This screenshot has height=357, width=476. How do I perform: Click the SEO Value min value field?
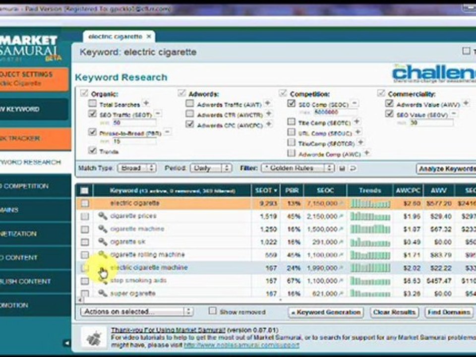431,122
